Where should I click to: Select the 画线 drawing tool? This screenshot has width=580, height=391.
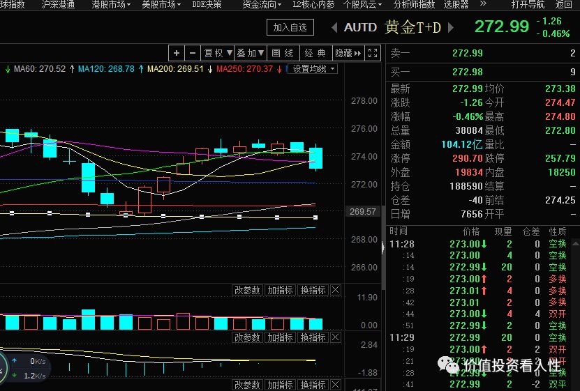(x=283, y=53)
